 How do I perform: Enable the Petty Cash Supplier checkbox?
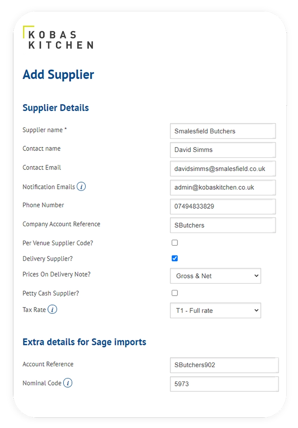point(175,293)
